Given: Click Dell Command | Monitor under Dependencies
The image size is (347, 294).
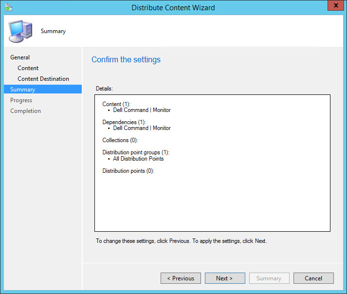Looking at the screenshot, I should [142, 128].
